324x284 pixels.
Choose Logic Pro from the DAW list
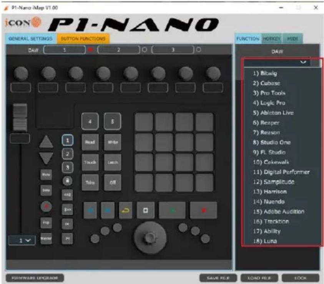(269, 103)
